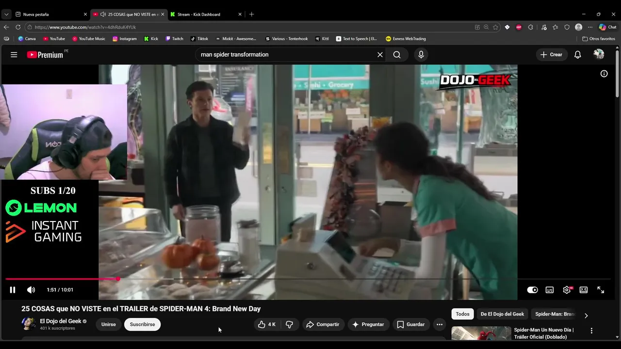Open the Canva bookmark
This screenshot has width=621, height=349.
coord(27,39)
